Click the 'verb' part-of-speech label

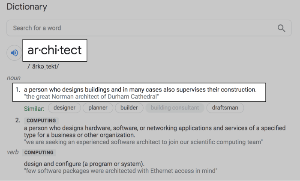tap(13, 152)
